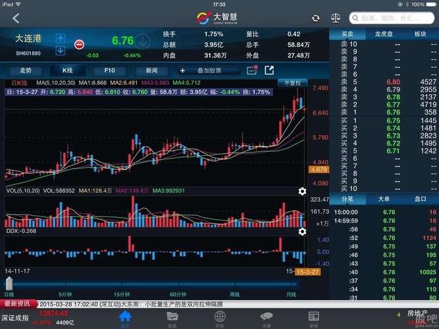Image resolution: width=439 pixels, height=329 pixels.
Task: Select the 5分钟 chart period
Action: 65,294
